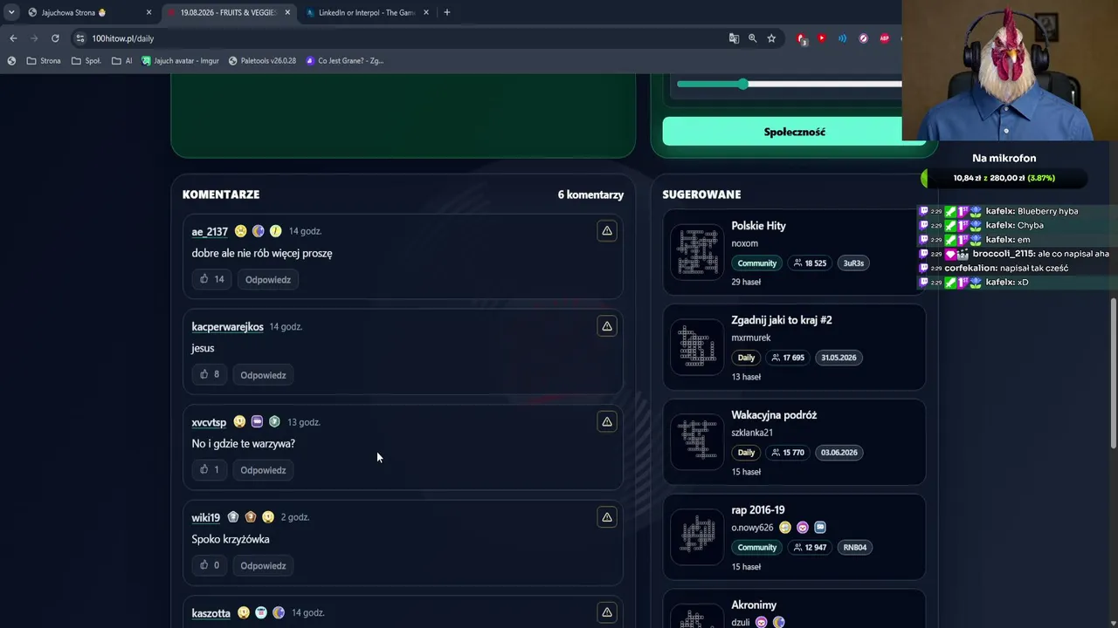The image size is (1118, 628).
Task: Click the bronze badge next to wiki19
Action: pos(251,517)
